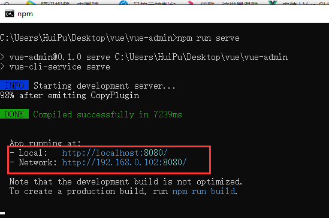
Task: Click the 'vue-cli-service serve' line
Action: point(60,67)
